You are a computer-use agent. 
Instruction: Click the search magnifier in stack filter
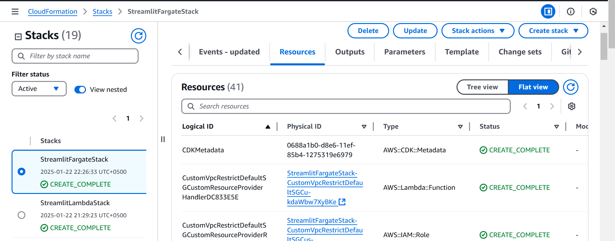[21, 56]
